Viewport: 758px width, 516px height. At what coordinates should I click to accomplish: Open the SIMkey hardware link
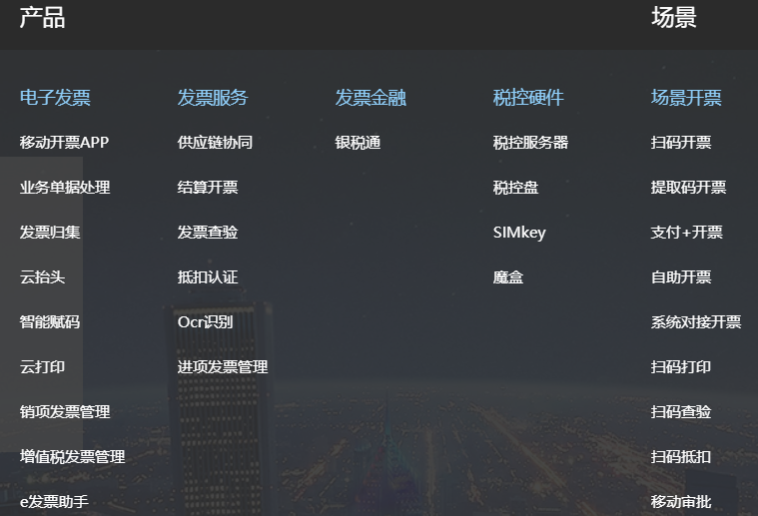tap(519, 233)
